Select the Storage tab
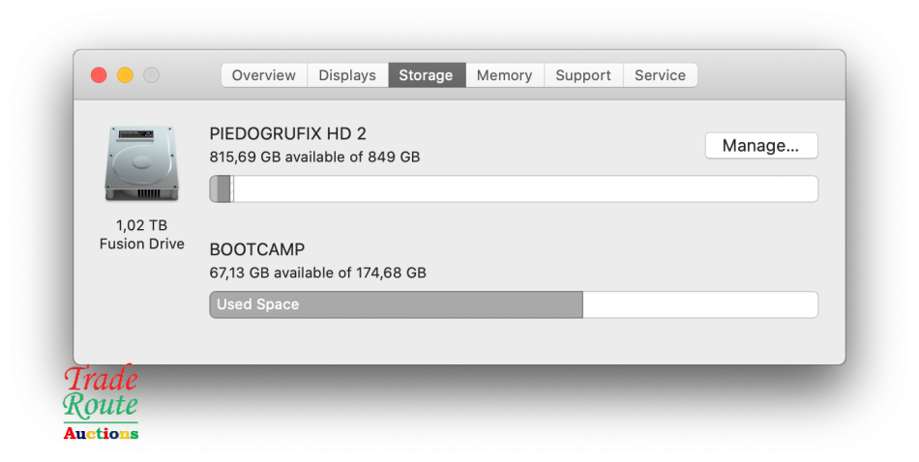This screenshot has height=462, width=919. pyautogui.click(x=426, y=75)
